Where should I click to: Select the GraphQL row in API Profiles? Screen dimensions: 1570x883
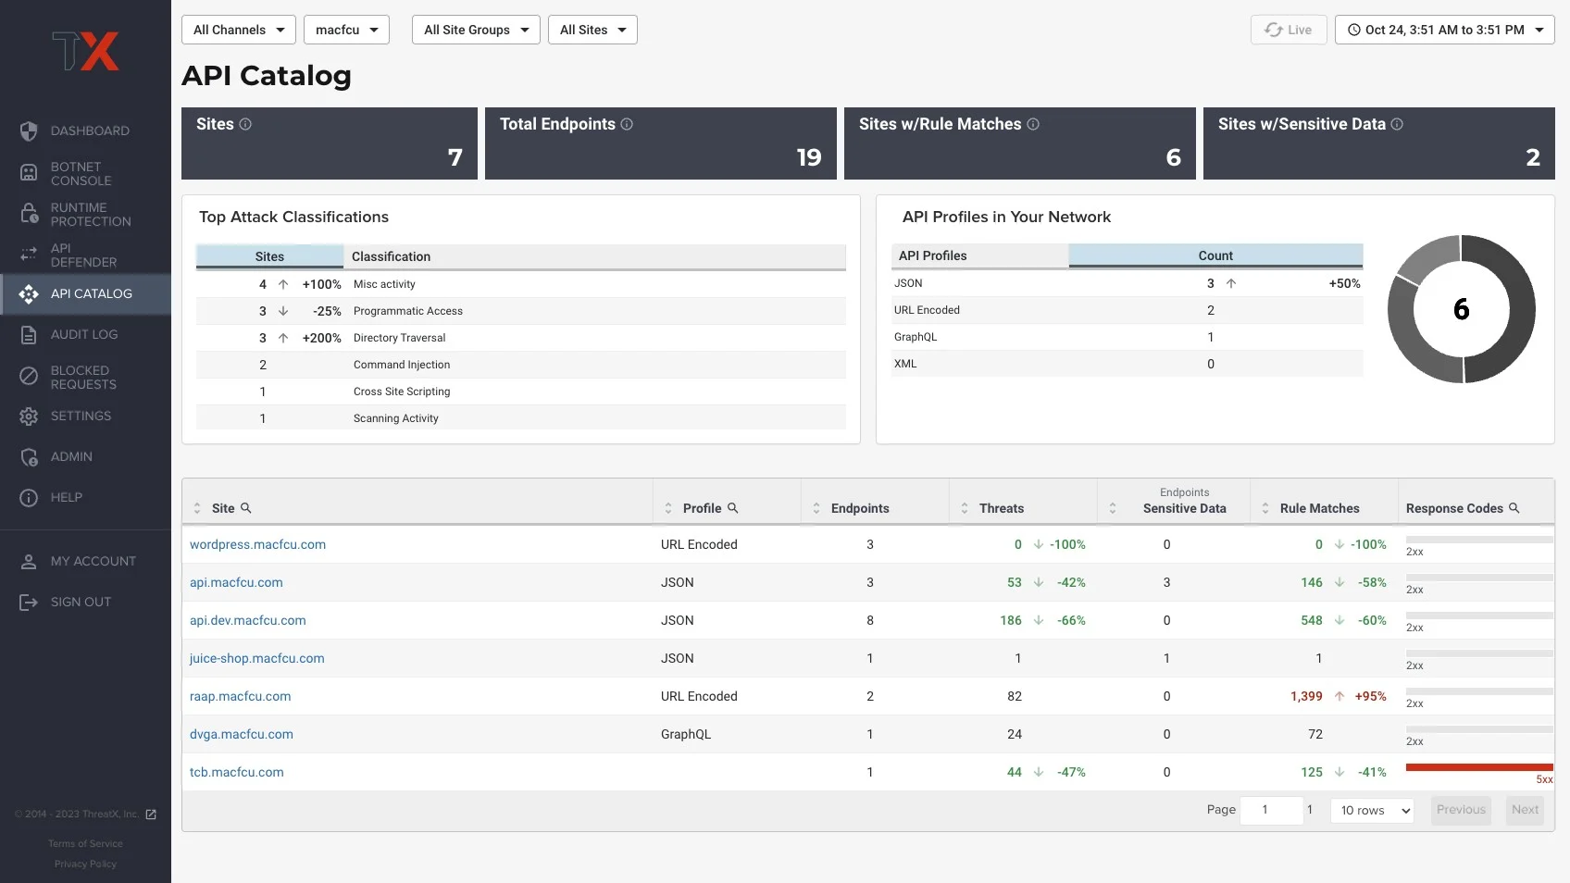point(1127,337)
